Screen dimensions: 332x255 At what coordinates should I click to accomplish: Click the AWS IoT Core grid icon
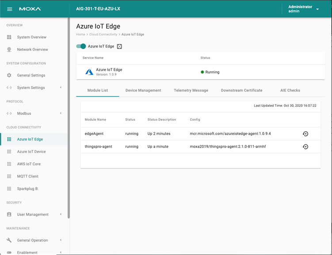pos(9,164)
